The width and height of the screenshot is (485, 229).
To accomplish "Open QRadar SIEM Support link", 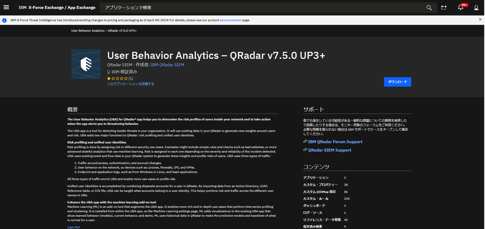I will (x=330, y=150).
